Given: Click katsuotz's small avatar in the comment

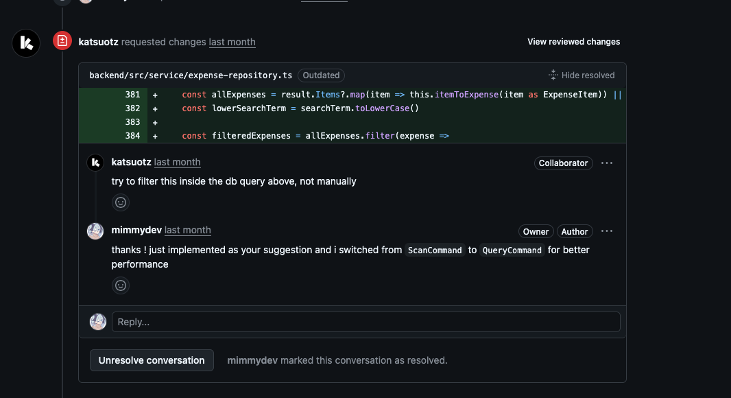Looking at the screenshot, I should [x=95, y=163].
